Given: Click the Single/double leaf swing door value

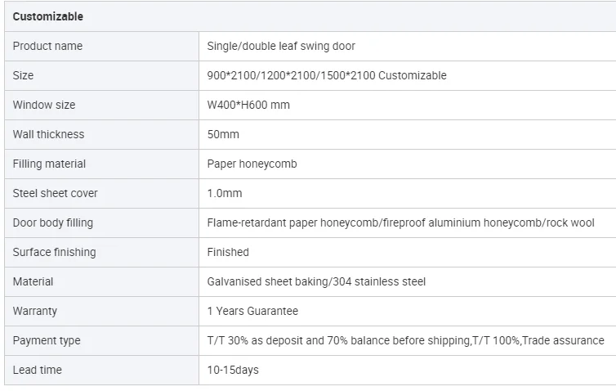Looking at the screenshot, I should [x=281, y=46].
